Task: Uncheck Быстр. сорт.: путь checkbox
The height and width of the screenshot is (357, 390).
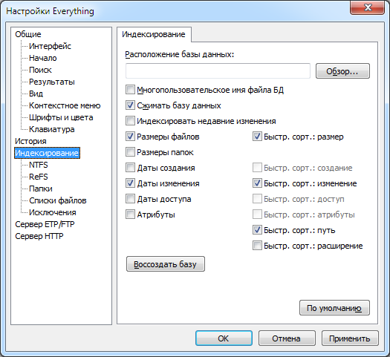Action: tap(257, 230)
